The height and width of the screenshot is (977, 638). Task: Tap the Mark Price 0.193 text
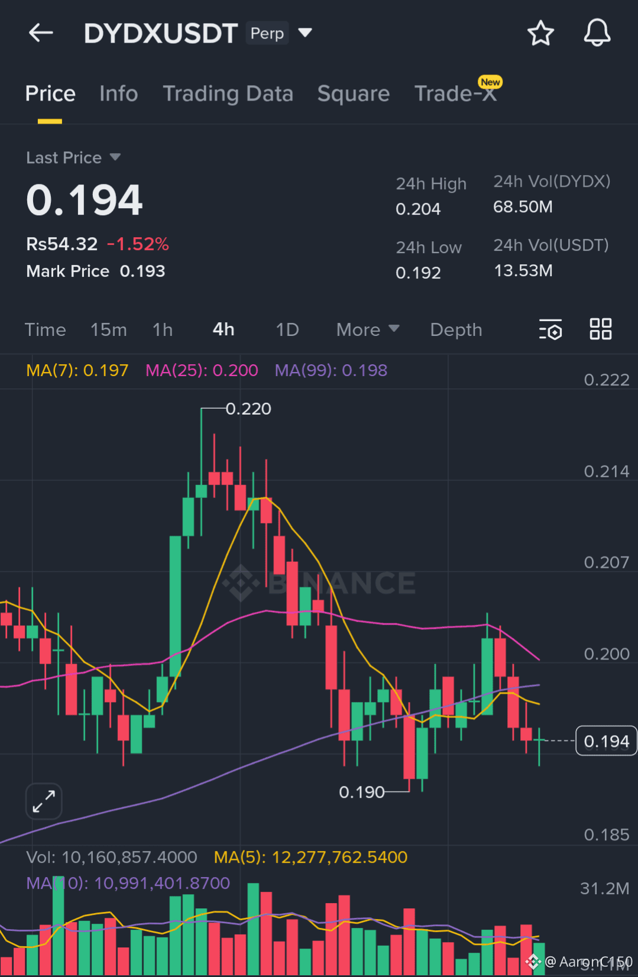(x=96, y=271)
